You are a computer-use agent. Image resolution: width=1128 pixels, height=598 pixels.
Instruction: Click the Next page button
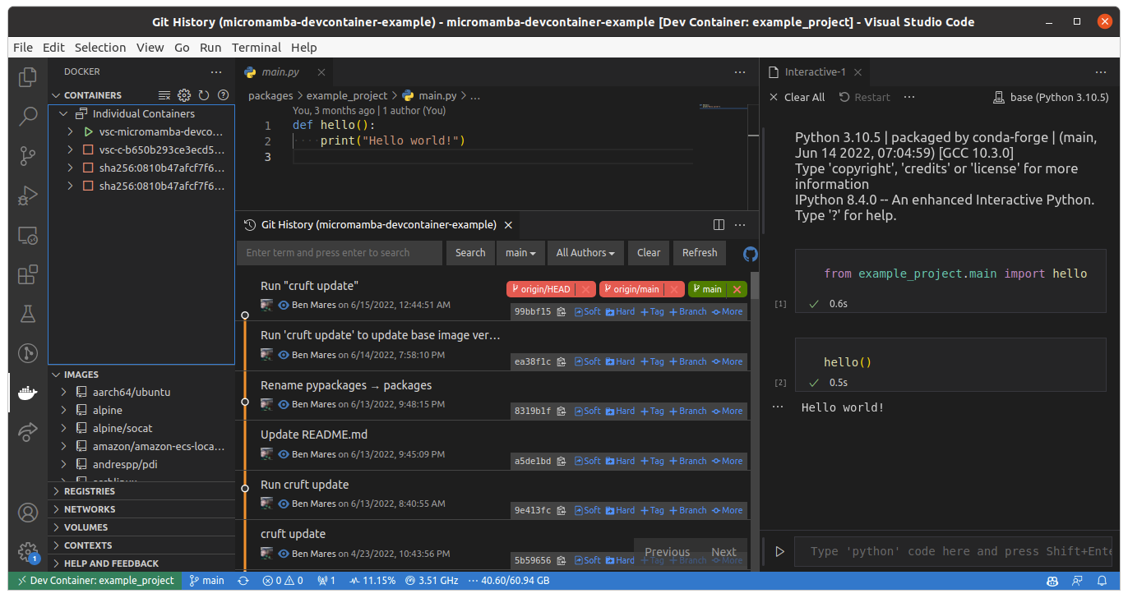[x=723, y=552]
